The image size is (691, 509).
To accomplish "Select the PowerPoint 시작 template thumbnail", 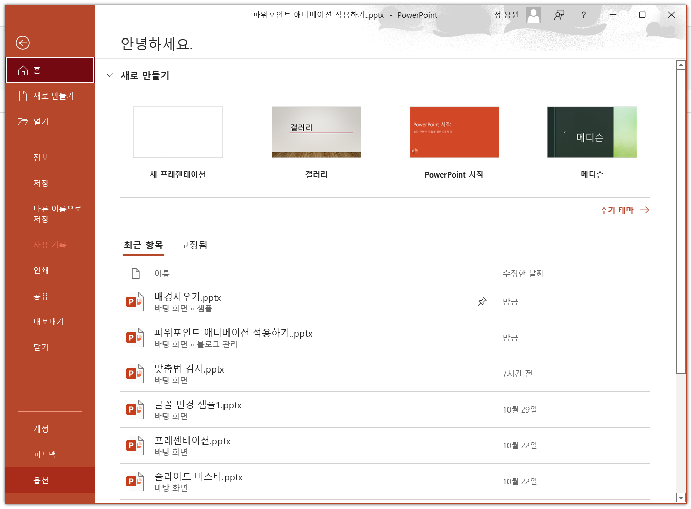I will [454, 132].
